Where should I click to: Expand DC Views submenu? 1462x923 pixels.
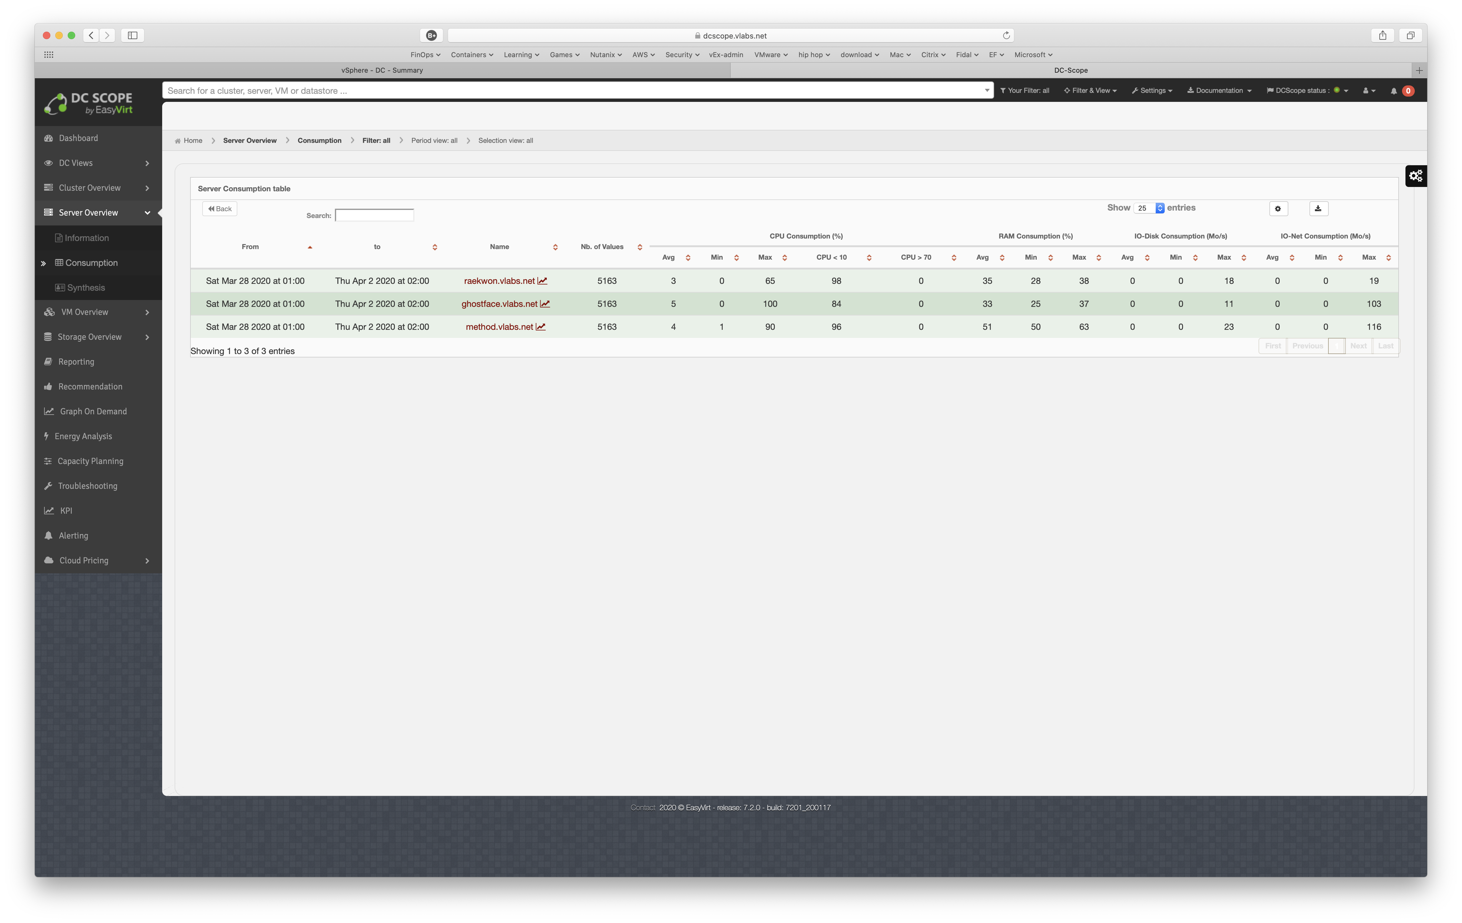(98, 163)
